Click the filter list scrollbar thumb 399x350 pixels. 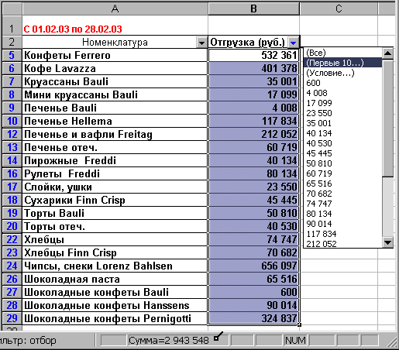pos(387,118)
